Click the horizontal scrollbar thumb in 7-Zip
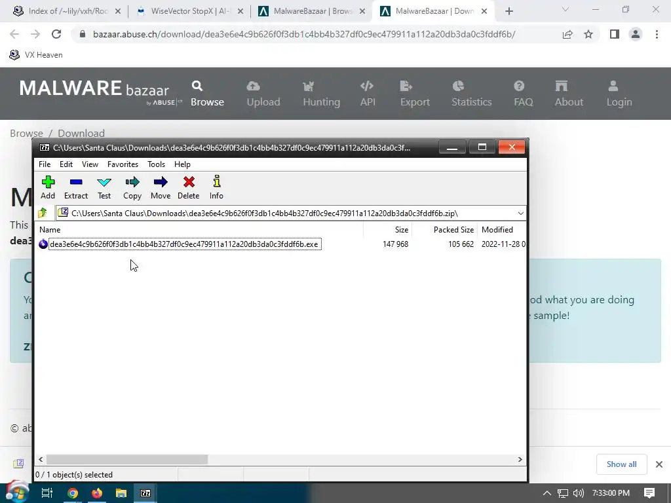This screenshot has height=503, width=671. tap(127, 459)
